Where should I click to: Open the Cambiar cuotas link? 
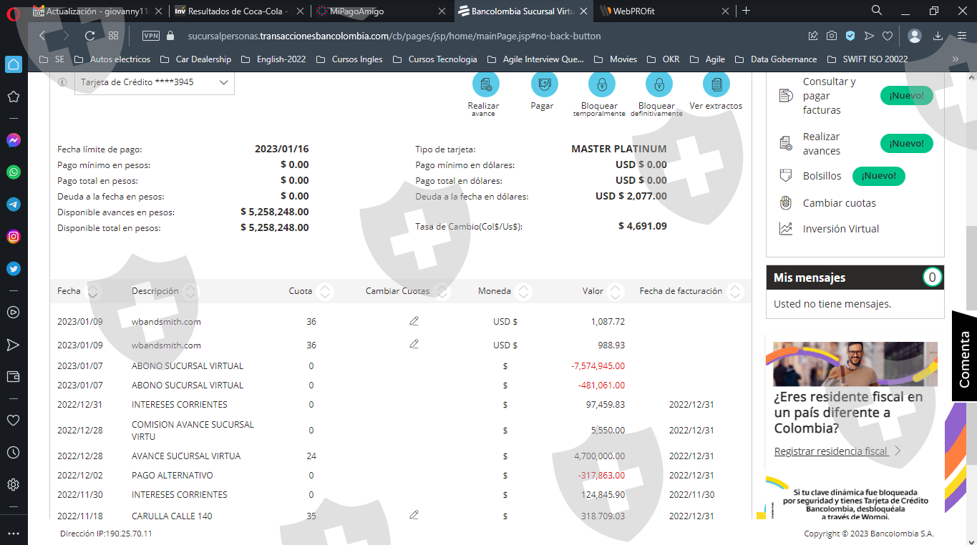839,203
